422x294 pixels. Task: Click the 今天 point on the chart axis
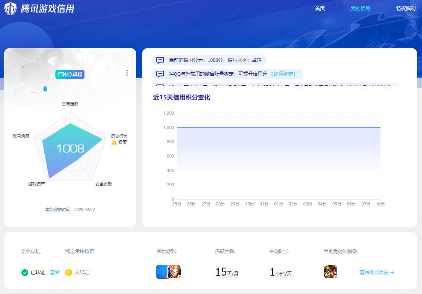coord(380,204)
